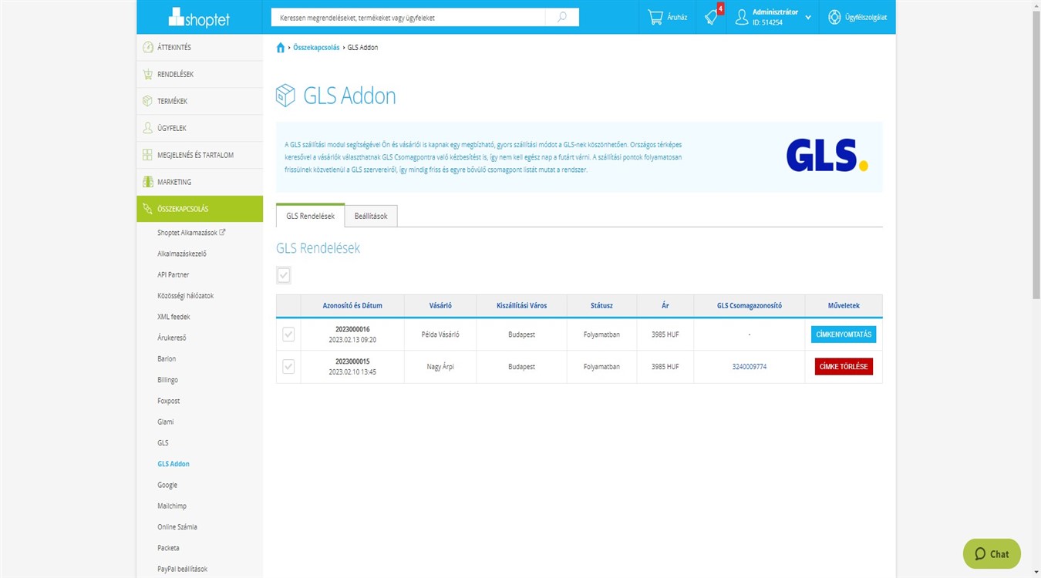This screenshot has height=578, width=1041.
Task: Toggle checkbox for order 2023000016
Action: click(288, 334)
